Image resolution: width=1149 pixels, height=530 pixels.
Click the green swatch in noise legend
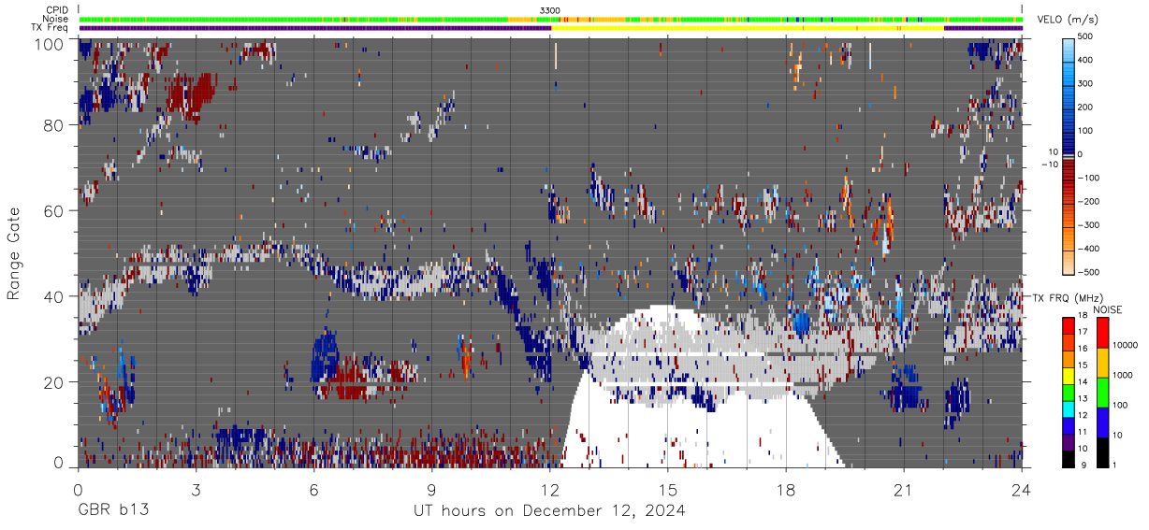pos(1104,393)
